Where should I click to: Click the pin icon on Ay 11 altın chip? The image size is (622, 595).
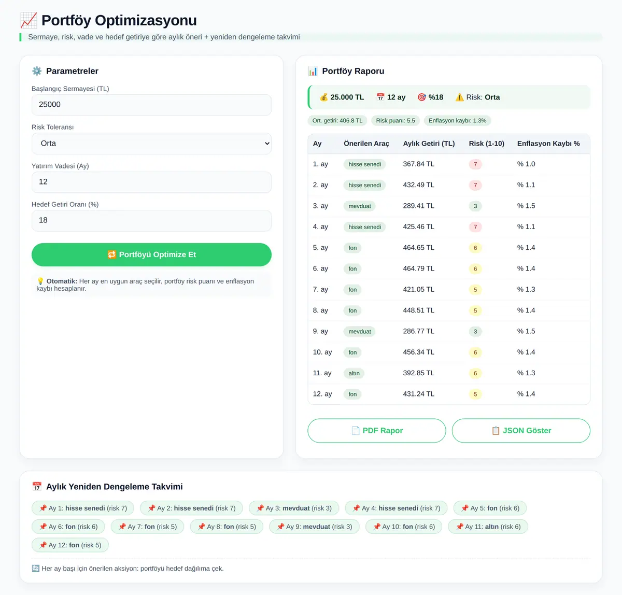point(460,527)
